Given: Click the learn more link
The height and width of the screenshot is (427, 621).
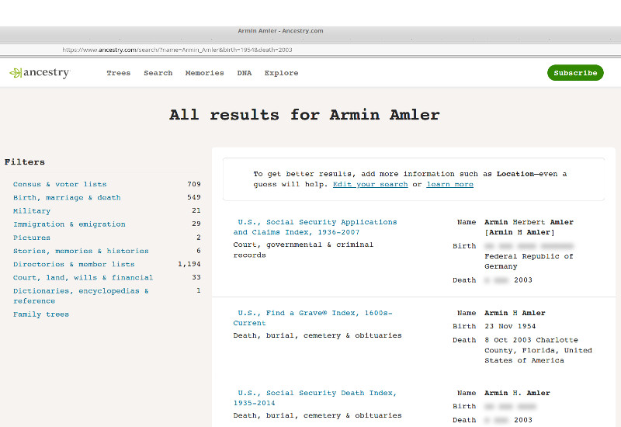Looking at the screenshot, I should click(x=450, y=184).
